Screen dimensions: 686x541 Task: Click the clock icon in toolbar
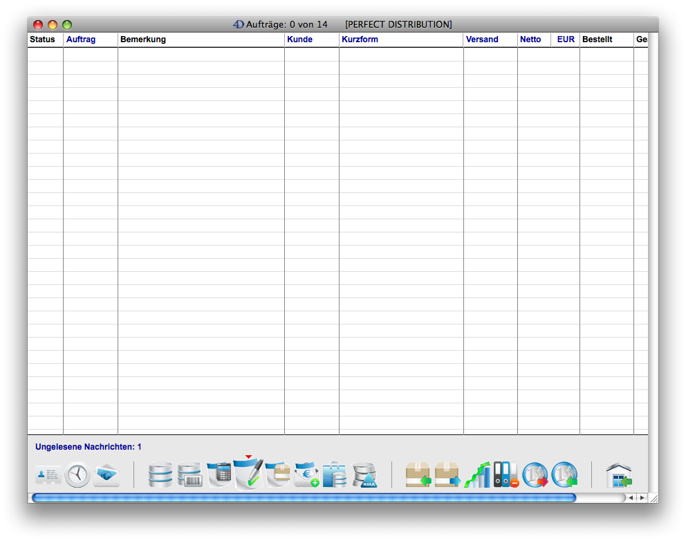click(77, 475)
